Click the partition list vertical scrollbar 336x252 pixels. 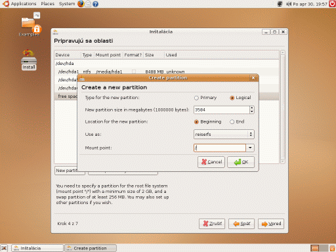(282, 107)
